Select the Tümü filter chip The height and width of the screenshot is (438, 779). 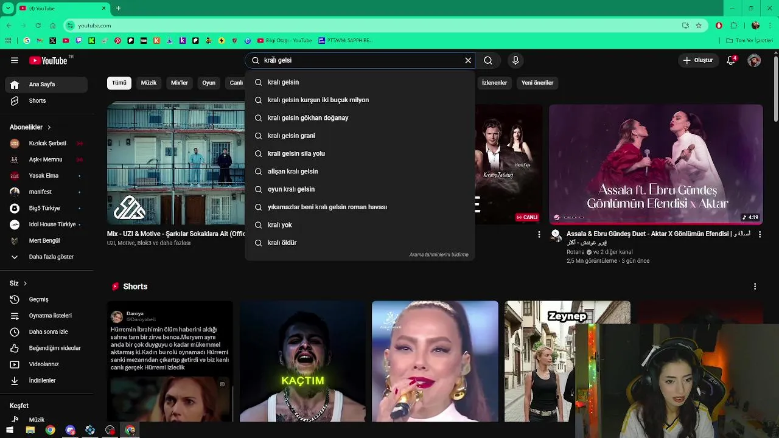click(x=119, y=83)
